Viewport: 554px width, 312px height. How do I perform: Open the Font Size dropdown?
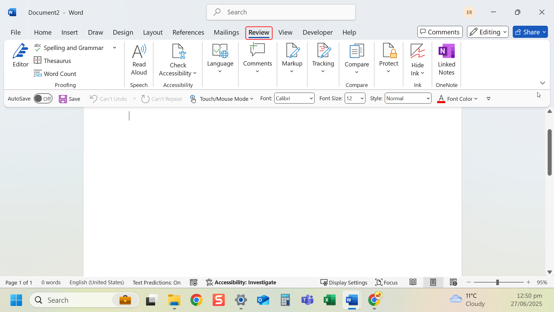point(362,99)
